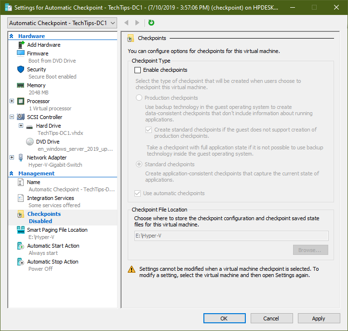Select Memory in the hardware list
Image resolution: width=348 pixels, height=331 pixels.
[x=36, y=85]
